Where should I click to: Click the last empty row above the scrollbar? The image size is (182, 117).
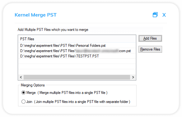tap(77, 72)
